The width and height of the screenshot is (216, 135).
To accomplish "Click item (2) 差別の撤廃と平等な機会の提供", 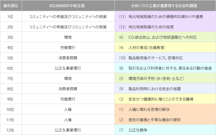I will pos(149,120).
